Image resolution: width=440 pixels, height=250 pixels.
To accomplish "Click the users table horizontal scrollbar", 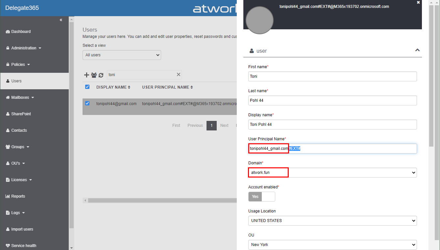I will tap(162, 200).
